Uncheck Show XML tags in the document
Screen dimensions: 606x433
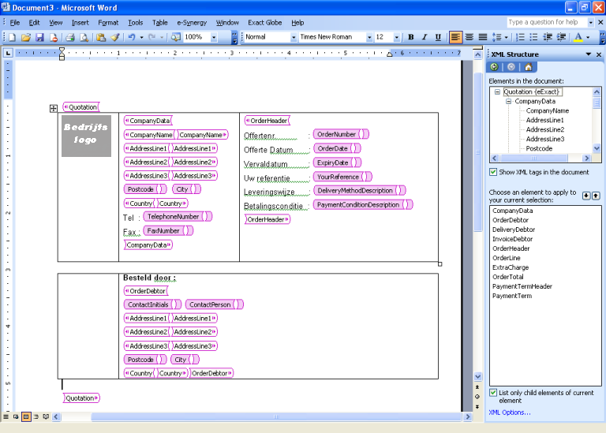tap(493, 172)
